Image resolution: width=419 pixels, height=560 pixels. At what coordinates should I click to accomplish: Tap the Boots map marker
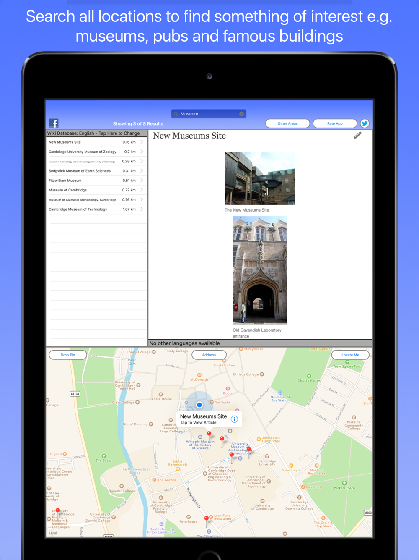coord(228,389)
